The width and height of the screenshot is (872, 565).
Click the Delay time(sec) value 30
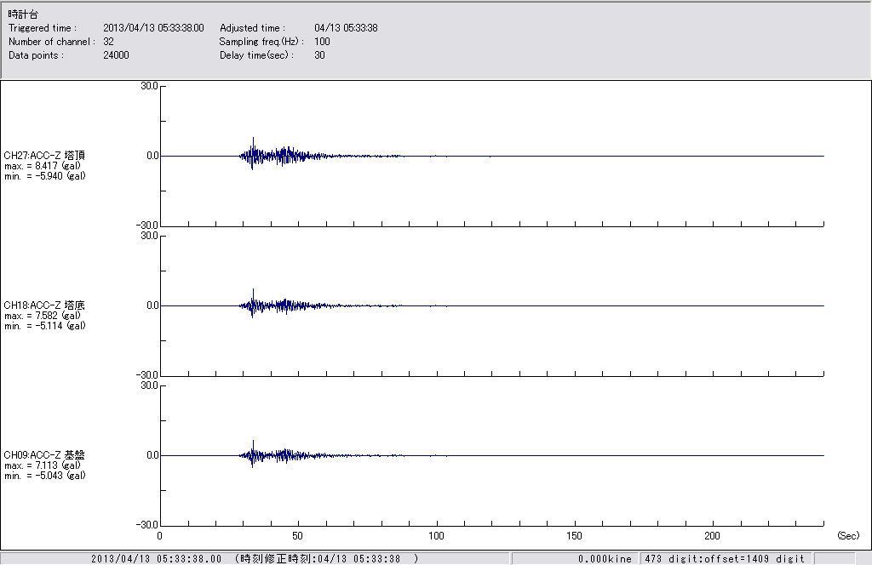[x=319, y=55]
